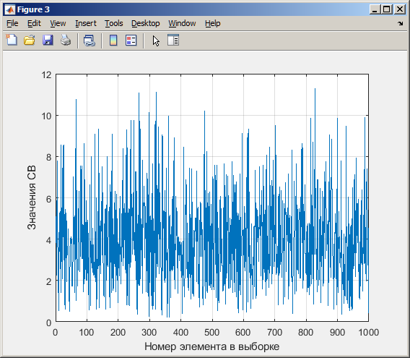Open the View menu
The image size is (410, 358).
click(x=58, y=23)
